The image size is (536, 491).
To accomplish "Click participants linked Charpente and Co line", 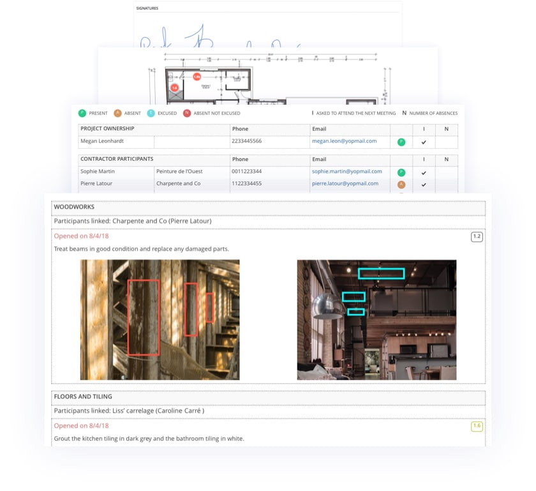I will tap(133, 222).
